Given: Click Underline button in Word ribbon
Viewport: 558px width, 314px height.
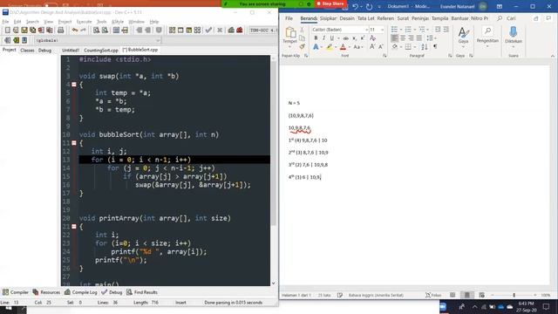Looking at the screenshot, I should (331, 38).
